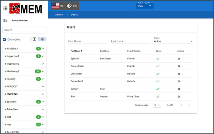Image resolution: width=214 pixels, height=134 pixels.
Task: Click the OrasesTest2 first name cell
Action: tap(77, 81)
